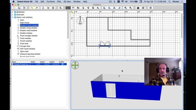Create 3D video toolbar icon
Image resolution: width=196 pixels, height=110 pixels.
(x=143, y=8)
